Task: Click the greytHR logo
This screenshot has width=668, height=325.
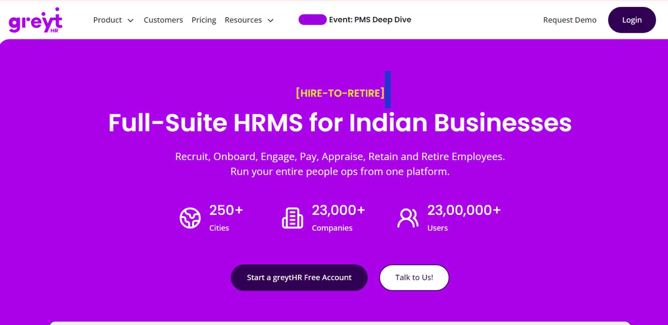Action: (x=35, y=20)
